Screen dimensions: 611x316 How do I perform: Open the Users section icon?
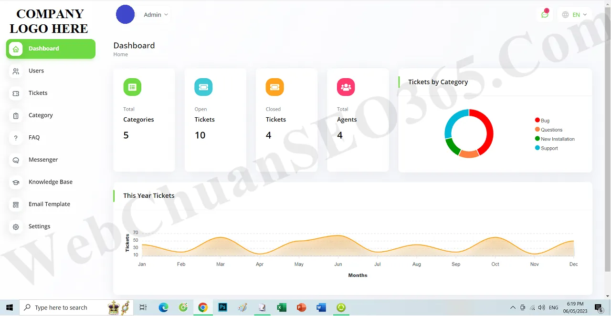pyautogui.click(x=16, y=71)
